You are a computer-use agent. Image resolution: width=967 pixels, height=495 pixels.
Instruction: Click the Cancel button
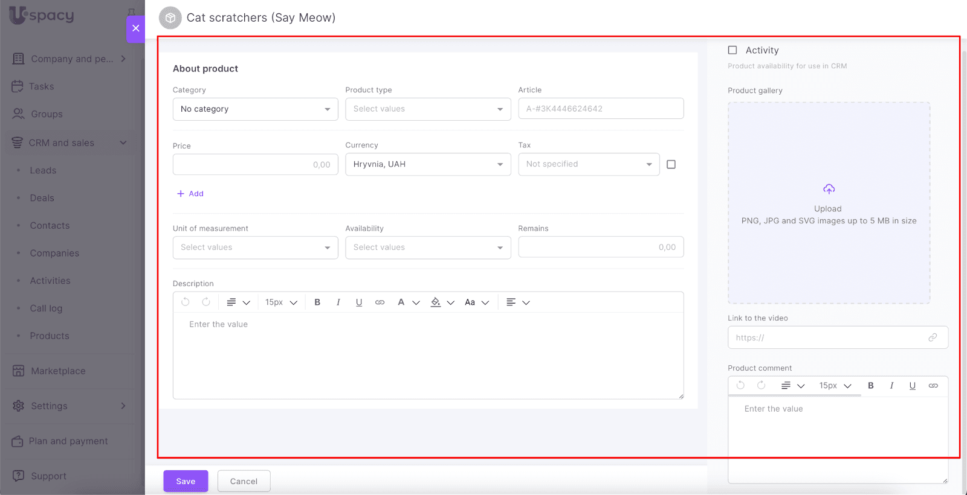point(244,481)
